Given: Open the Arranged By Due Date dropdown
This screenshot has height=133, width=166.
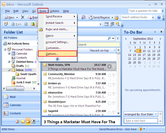Looking at the screenshot, I should pyautogui.click(x=156, y=114).
